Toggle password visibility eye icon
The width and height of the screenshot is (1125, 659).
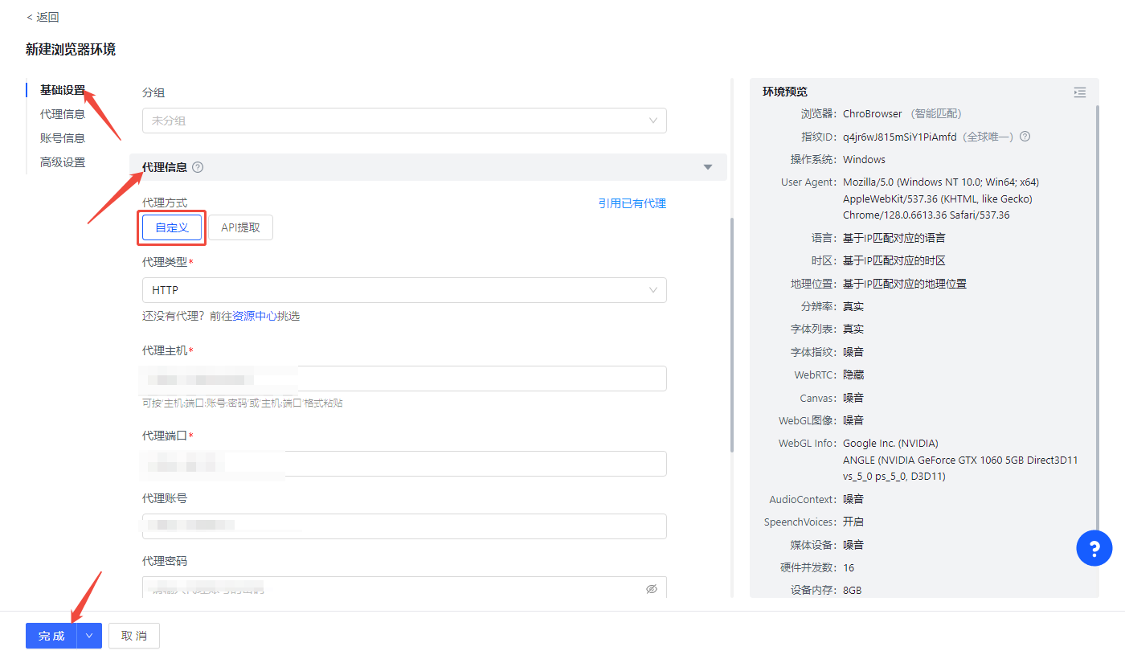(652, 589)
